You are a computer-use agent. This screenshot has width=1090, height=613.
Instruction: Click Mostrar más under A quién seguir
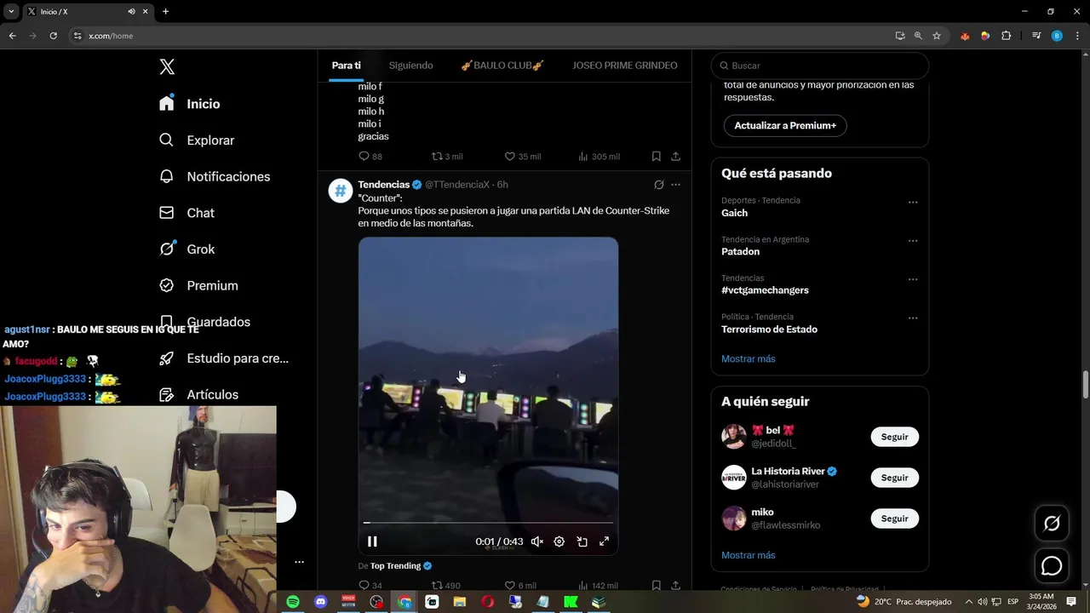(x=748, y=555)
